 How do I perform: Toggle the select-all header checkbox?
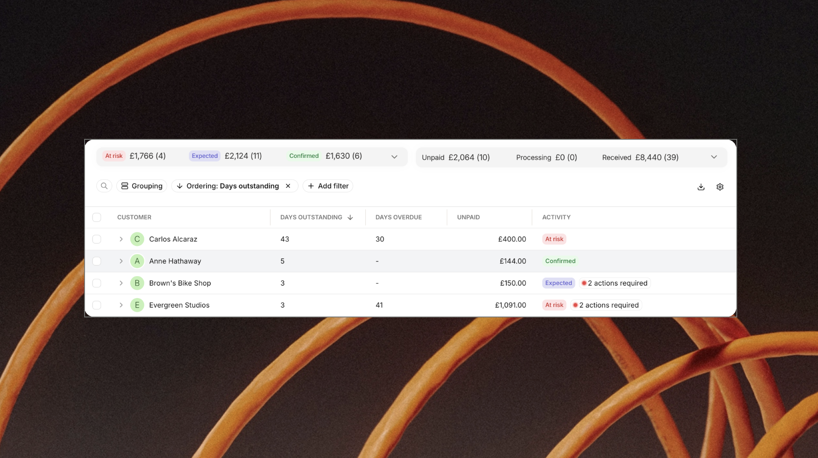click(97, 218)
